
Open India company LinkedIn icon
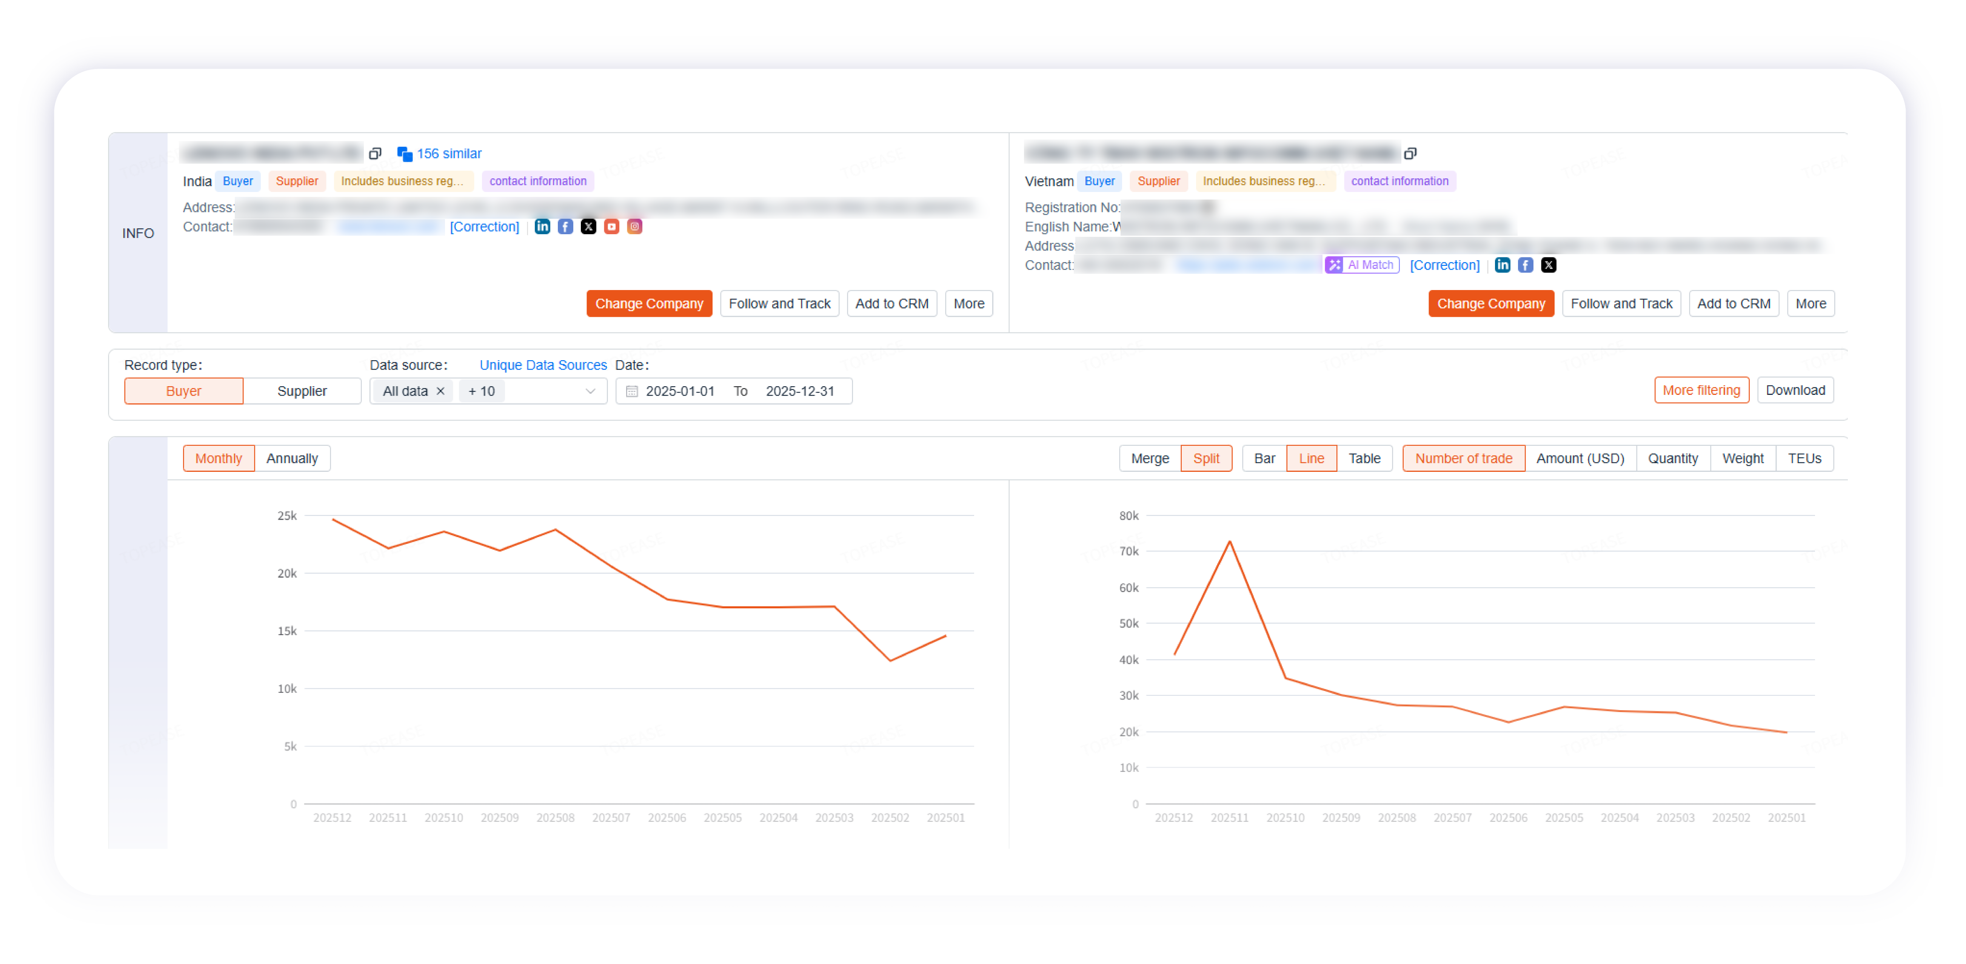pyautogui.click(x=542, y=227)
